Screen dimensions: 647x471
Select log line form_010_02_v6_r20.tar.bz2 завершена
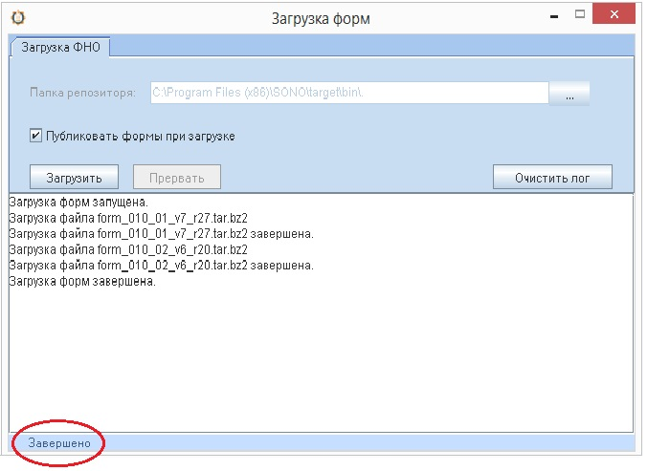tap(162, 266)
